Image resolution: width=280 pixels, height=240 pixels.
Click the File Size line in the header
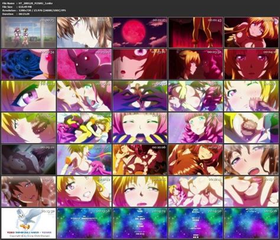pyautogui.click(x=17, y=7)
